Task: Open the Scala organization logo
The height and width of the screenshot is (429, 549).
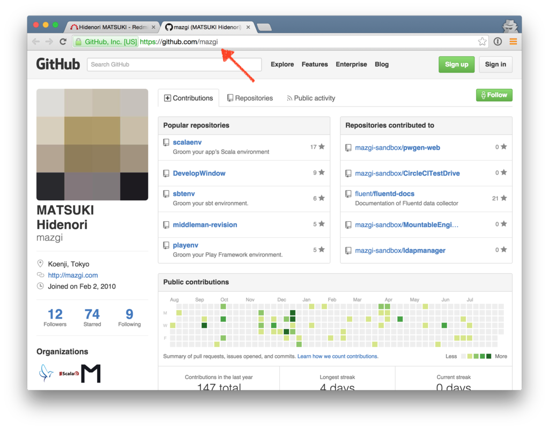Action: coord(69,373)
